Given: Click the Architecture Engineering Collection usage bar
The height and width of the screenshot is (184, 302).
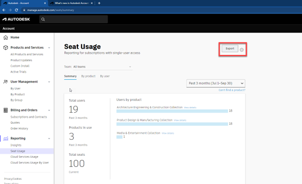Looking at the screenshot, I should 172,111.
